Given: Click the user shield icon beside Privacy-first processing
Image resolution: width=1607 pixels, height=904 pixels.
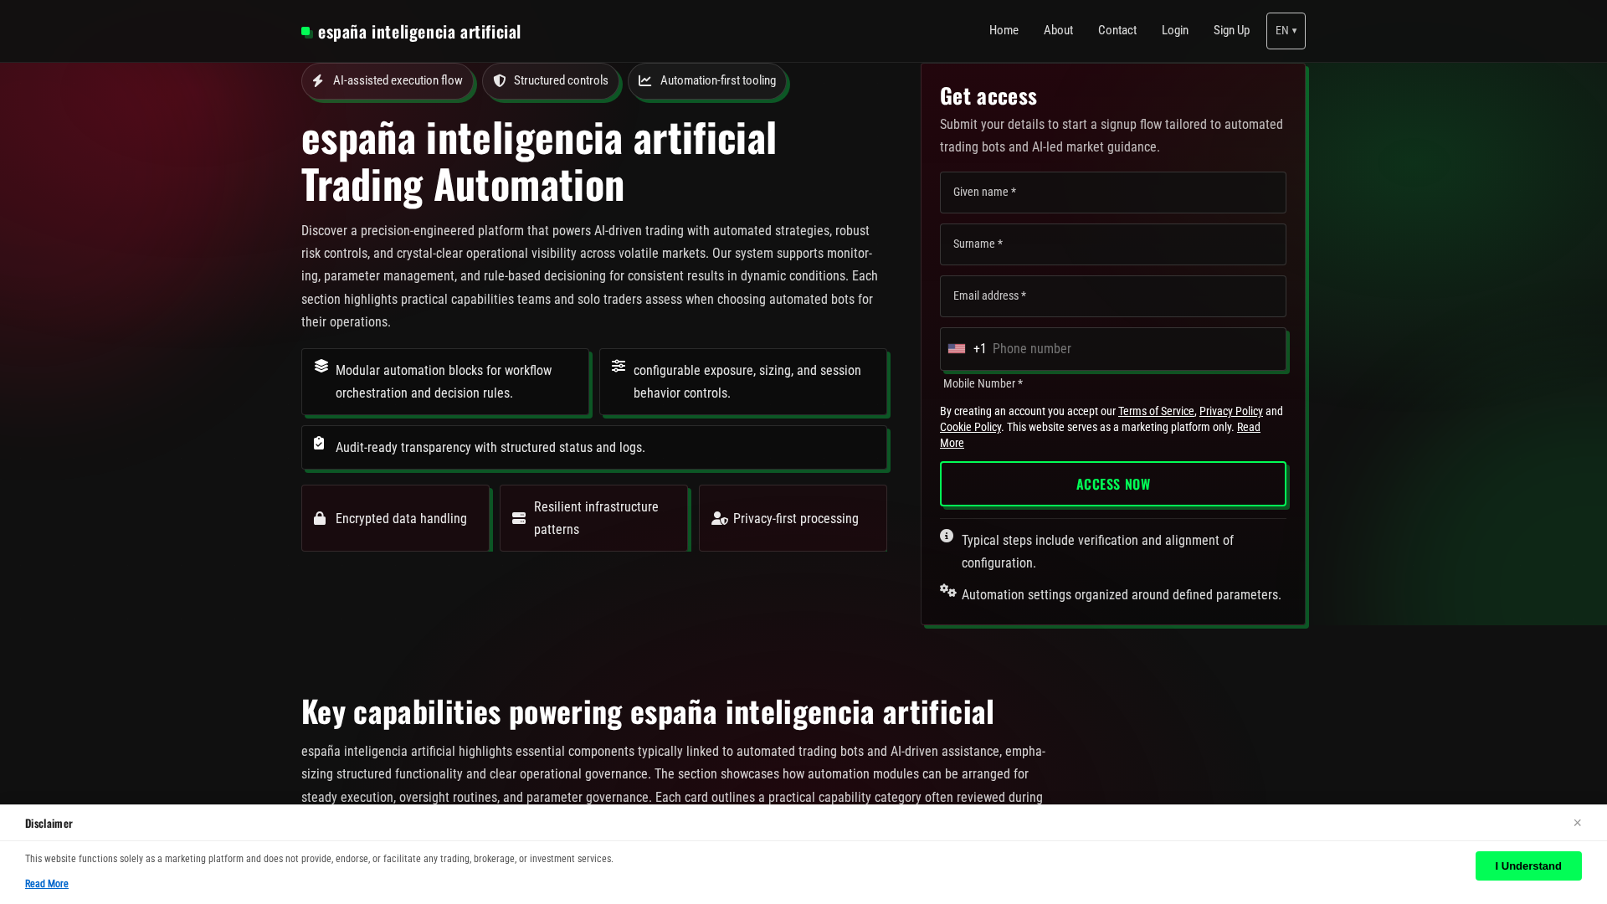Looking at the screenshot, I should 720,518.
